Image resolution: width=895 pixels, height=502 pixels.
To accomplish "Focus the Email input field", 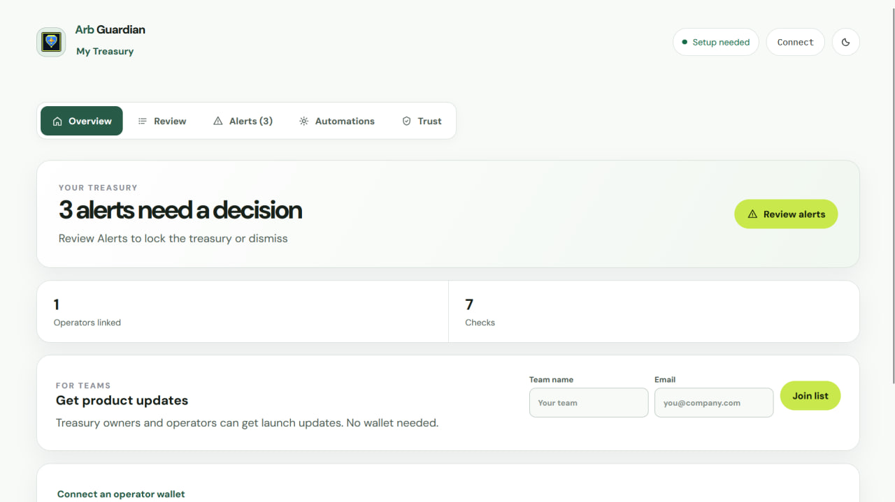I will tap(714, 403).
